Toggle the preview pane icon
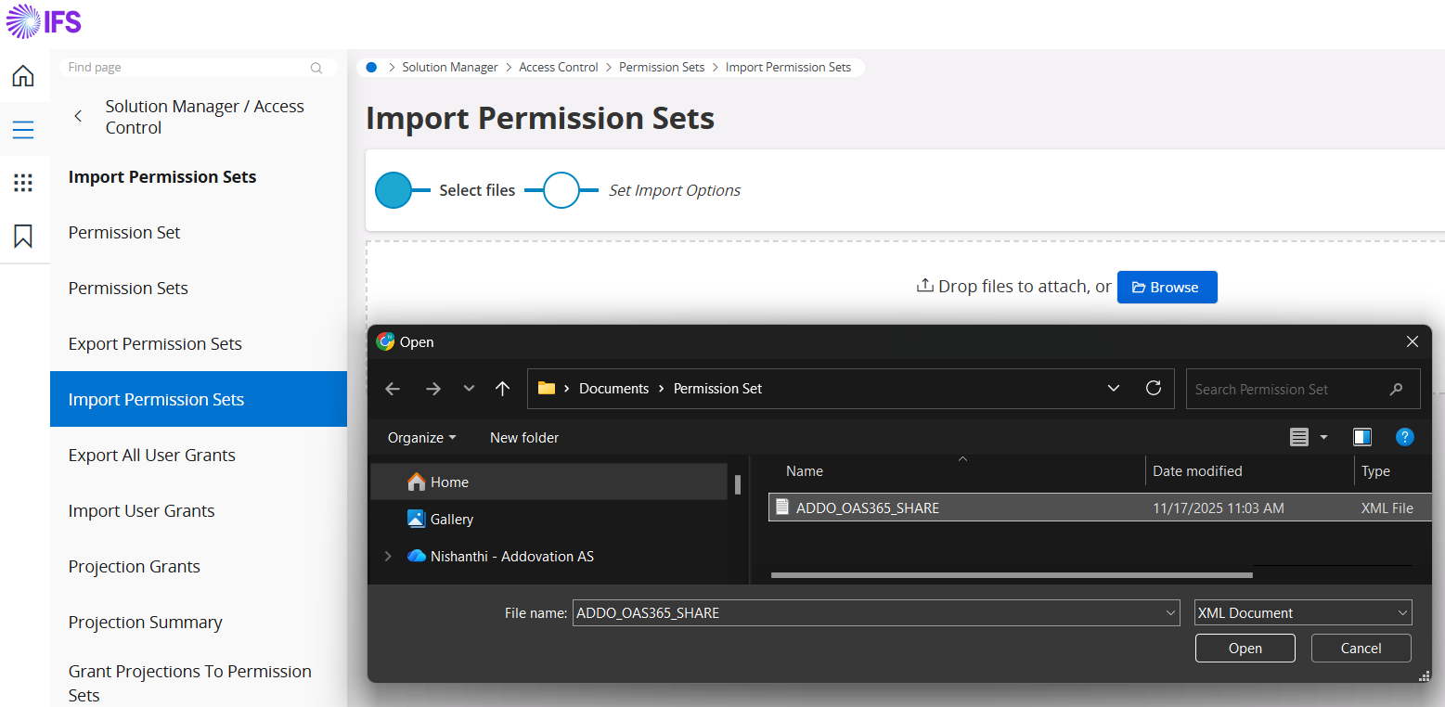The image size is (1445, 707). 1361,437
